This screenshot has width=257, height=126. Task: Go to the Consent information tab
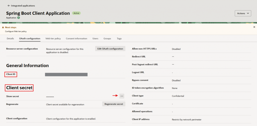click(77, 39)
